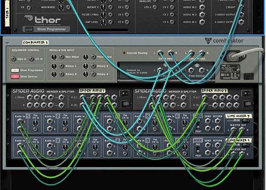
Task: Click the Thor 4 Audio Output jack
Action: pos(241,22)
